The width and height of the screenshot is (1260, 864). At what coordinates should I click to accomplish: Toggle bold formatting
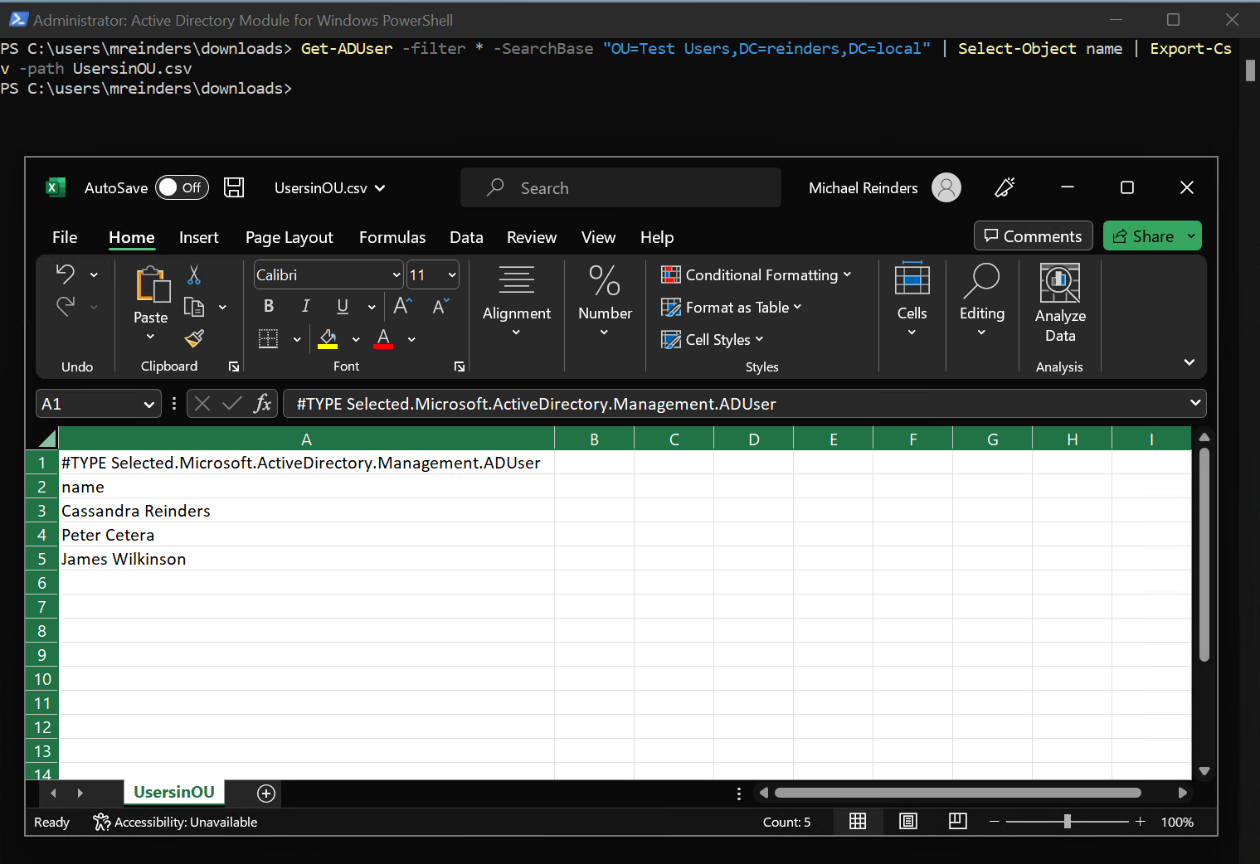click(x=268, y=306)
